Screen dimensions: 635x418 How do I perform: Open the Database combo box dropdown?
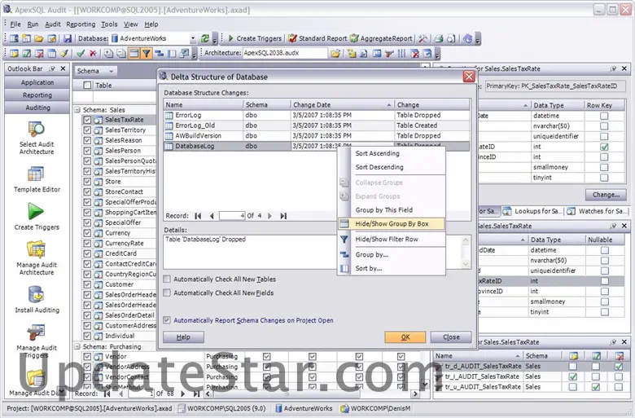[x=193, y=38]
